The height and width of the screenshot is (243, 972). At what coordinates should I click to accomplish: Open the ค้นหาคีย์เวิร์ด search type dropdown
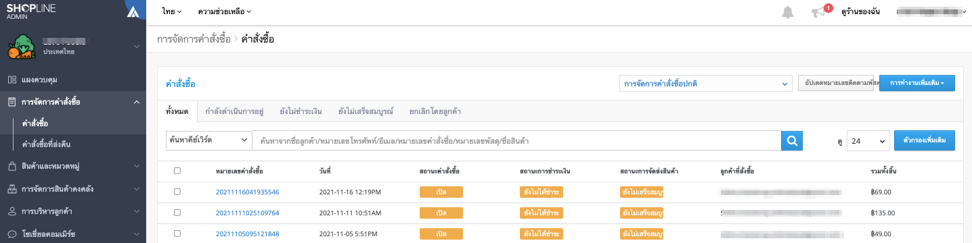pyautogui.click(x=209, y=140)
